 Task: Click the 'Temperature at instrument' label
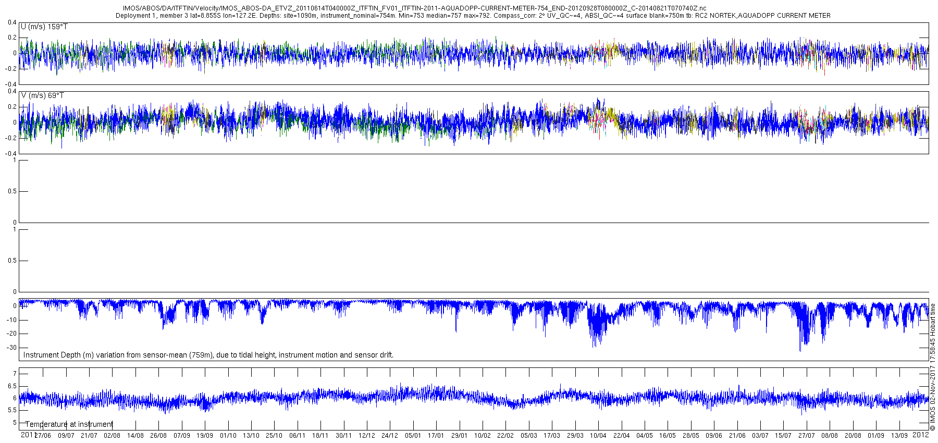pyautogui.click(x=69, y=424)
